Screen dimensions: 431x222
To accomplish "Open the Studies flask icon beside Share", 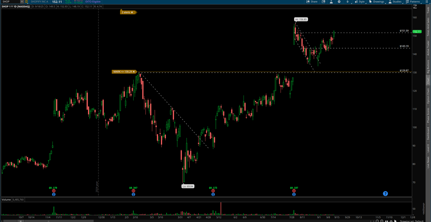I will pos(331,2).
